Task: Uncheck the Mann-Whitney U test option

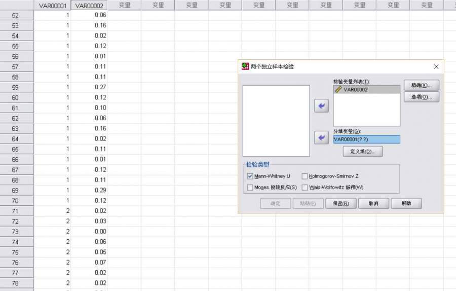Action: click(x=250, y=176)
